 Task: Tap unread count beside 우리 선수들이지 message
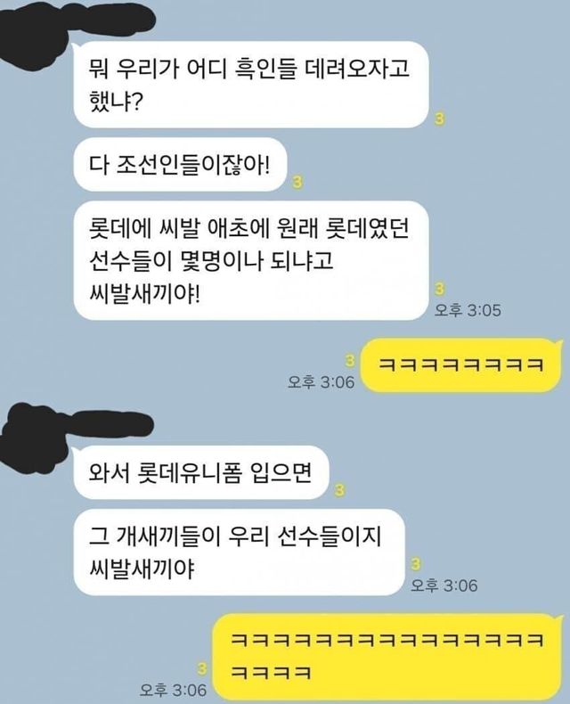pos(416,564)
